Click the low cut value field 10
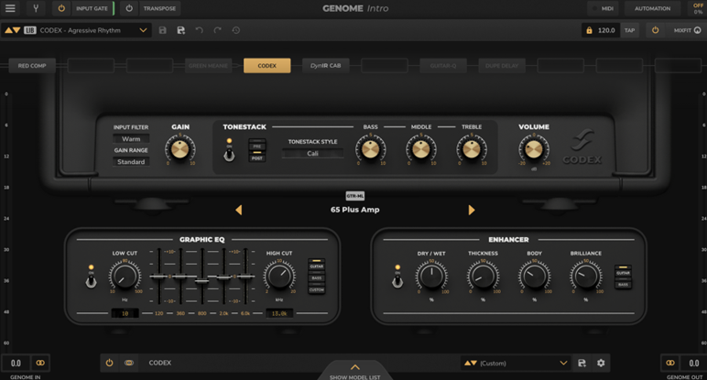 [x=125, y=313]
